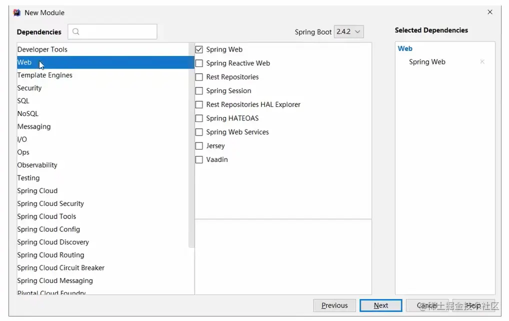
Task: Click the IntelliJ icon in title bar
Action: (x=17, y=12)
